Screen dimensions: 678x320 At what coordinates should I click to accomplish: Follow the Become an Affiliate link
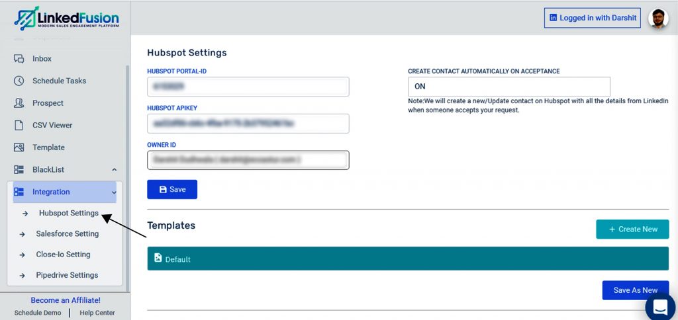coord(66,300)
